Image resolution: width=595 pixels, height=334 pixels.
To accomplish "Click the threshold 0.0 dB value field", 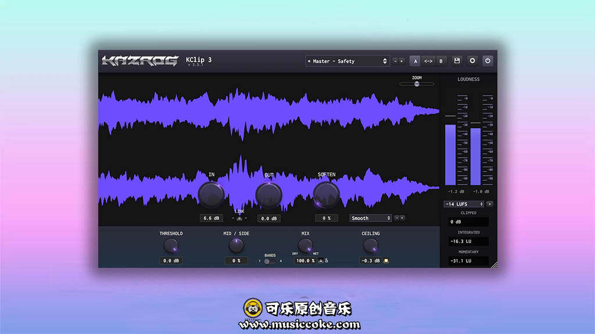I will 171,260.
